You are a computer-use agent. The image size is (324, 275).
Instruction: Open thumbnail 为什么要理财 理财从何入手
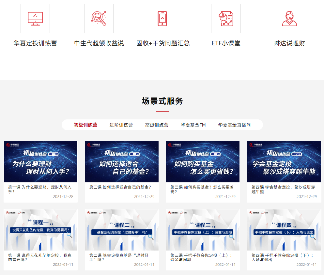pos(41,162)
